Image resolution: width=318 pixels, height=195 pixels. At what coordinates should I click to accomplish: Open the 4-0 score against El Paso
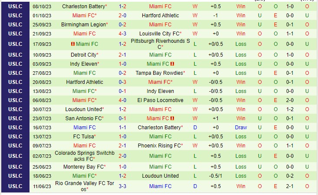(122, 100)
